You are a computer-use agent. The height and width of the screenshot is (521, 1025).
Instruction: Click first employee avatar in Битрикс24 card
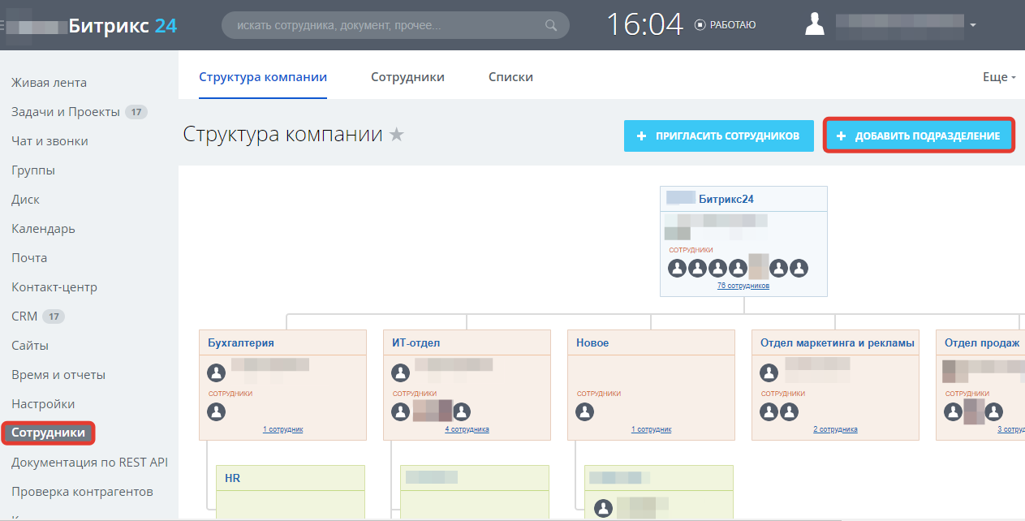(x=678, y=268)
